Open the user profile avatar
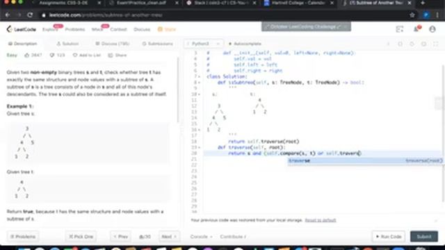Image resolution: width=445 pixels, height=250 pixels. click(x=432, y=29)
